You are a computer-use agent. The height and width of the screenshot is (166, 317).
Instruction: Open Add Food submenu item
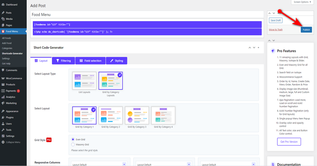[7, 43]
